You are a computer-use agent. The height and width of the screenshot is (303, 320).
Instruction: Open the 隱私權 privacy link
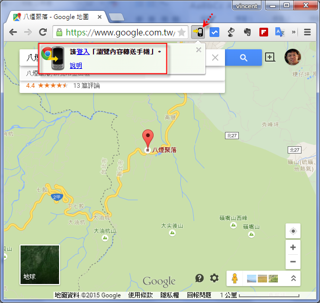(170, 295)
